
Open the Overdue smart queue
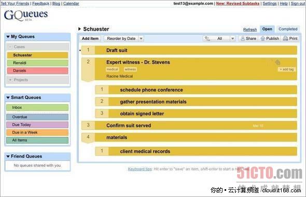tap(37, 117)
